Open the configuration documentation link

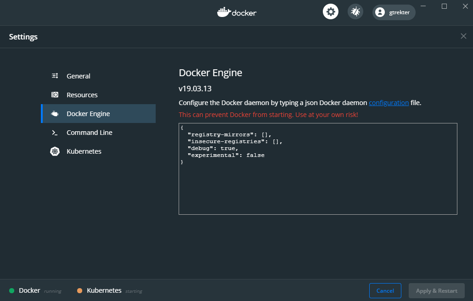tap(389, 103)
